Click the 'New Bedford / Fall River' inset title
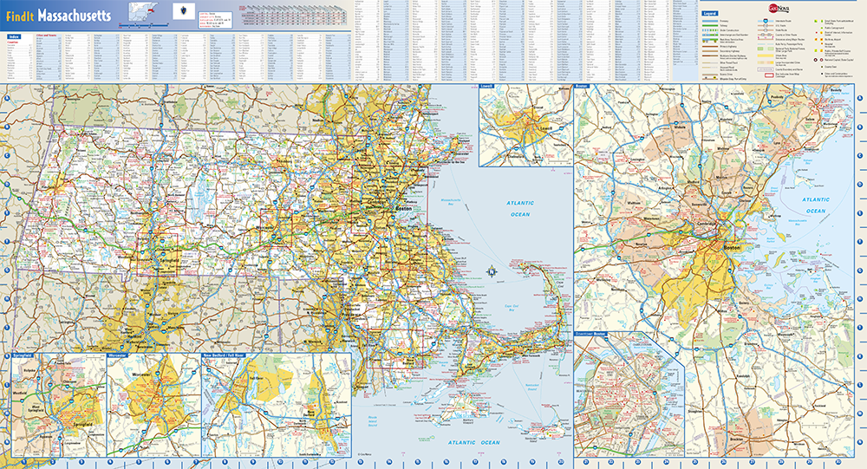Viewport: 867px width, 469px height. [224, 355]
